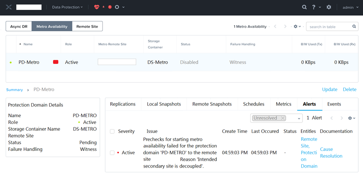Click the Update link
The height and width of the screenshot is (174, 363).
(x=330, y=89)
